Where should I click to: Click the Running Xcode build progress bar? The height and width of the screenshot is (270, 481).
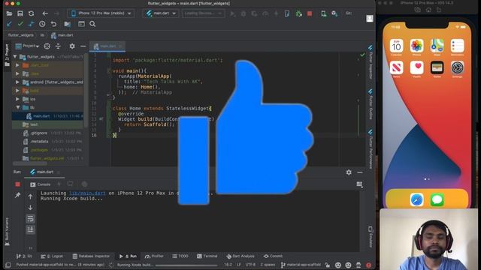(x=186, y=265)
